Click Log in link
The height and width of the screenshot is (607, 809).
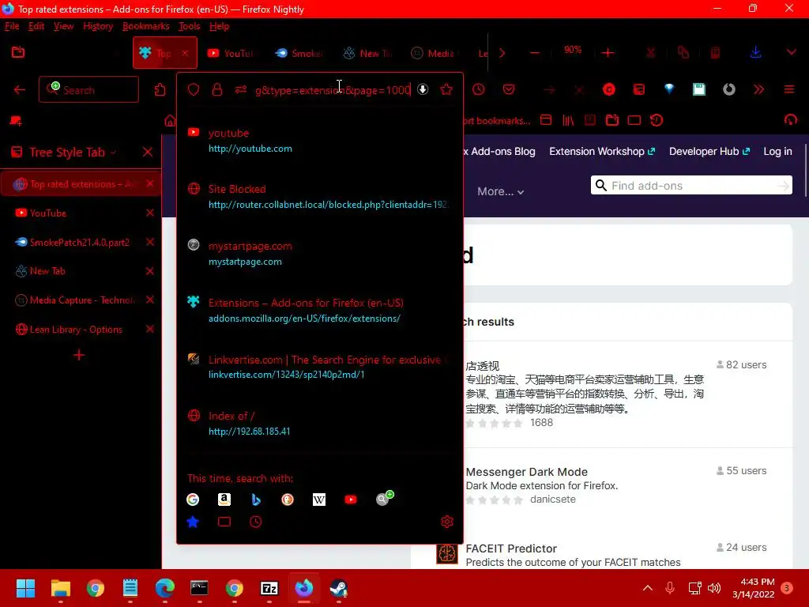[777, 151]
